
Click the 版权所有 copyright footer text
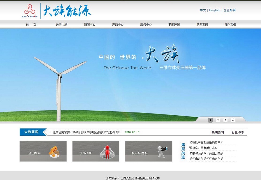click(x=133, y=178)
